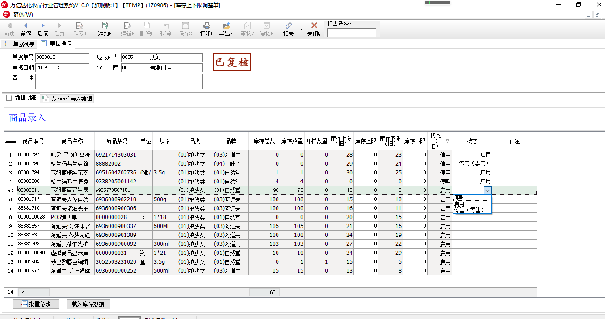
Task: Export the document (导出)
Action: (226, 29)
